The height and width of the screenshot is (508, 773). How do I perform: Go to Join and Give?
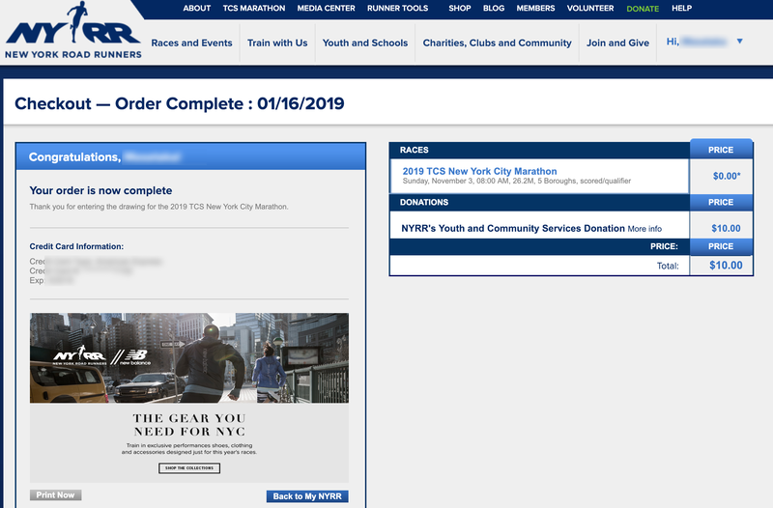tap(617, 42)
